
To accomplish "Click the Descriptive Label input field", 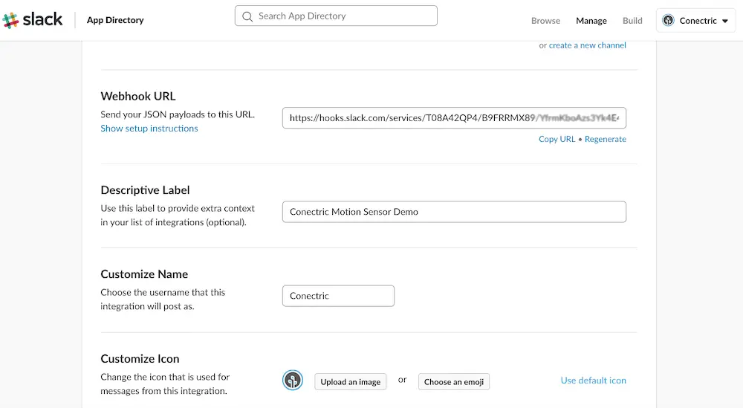I will point(454,212).
